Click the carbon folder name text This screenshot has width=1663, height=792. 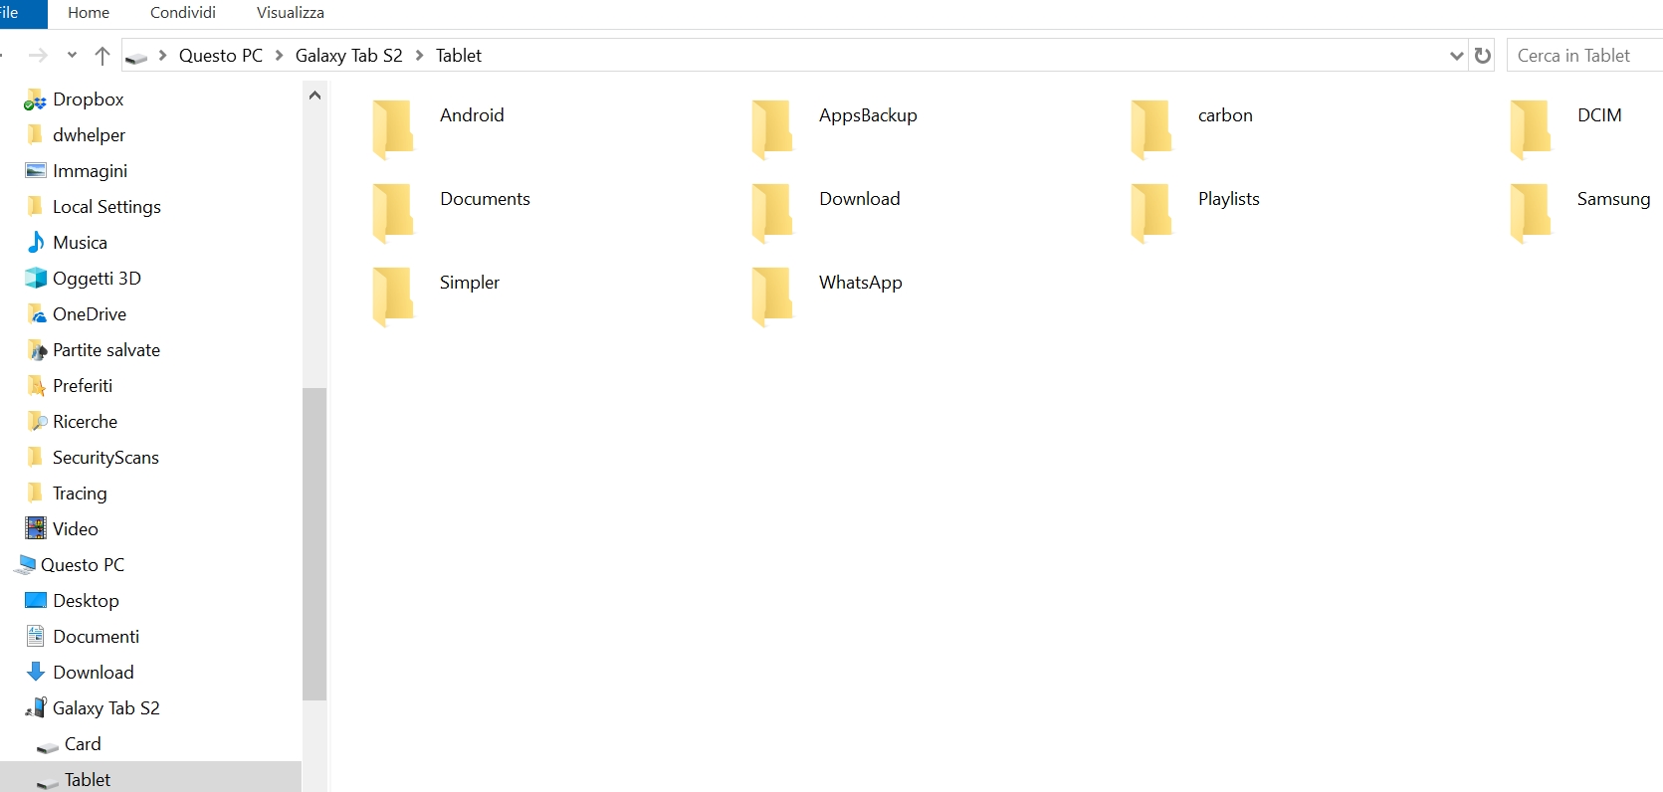point(1225,115)
